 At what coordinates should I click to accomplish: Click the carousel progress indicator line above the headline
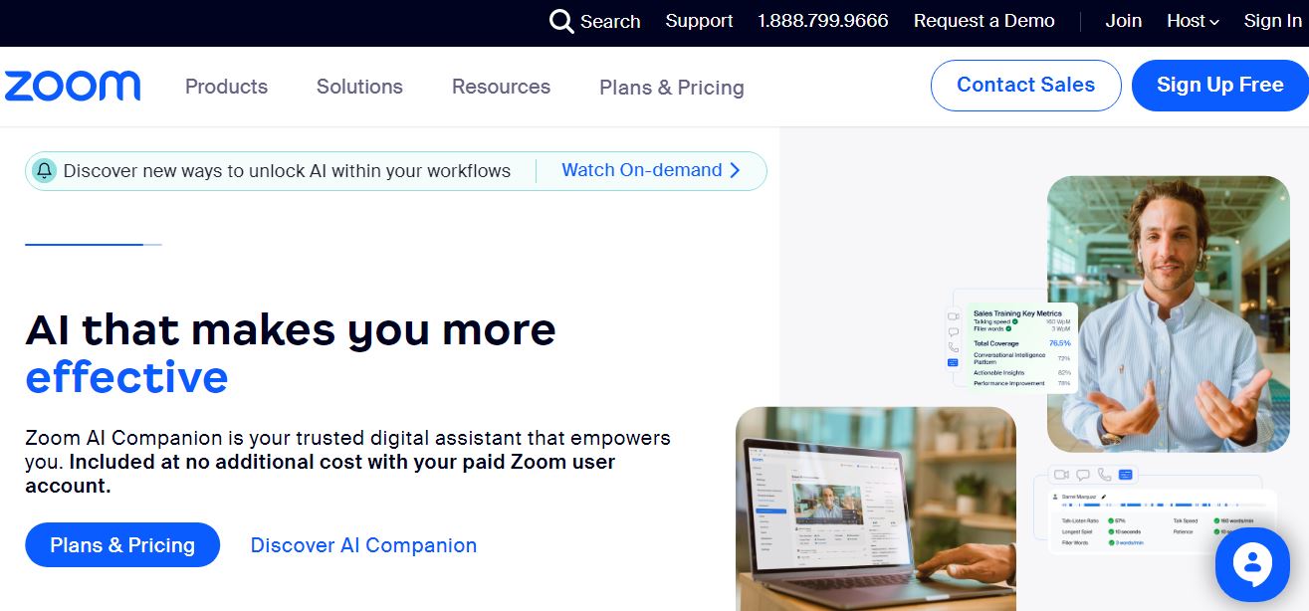coord(94,244)
